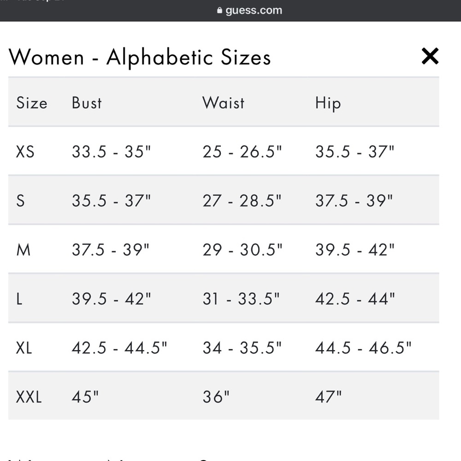Select L hip value 42.5 - 44"

(355, 299)
